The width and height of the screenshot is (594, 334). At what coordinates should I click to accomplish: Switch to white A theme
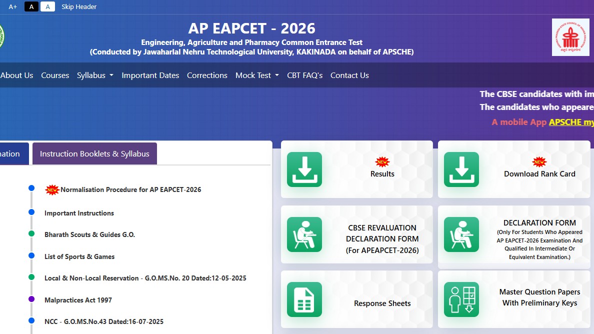click(x=47, y=7)
